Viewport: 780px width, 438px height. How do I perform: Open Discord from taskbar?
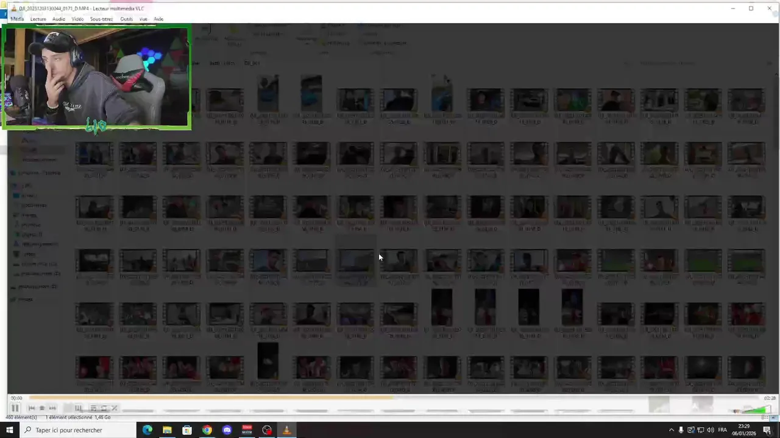click(x=227, y=430)
